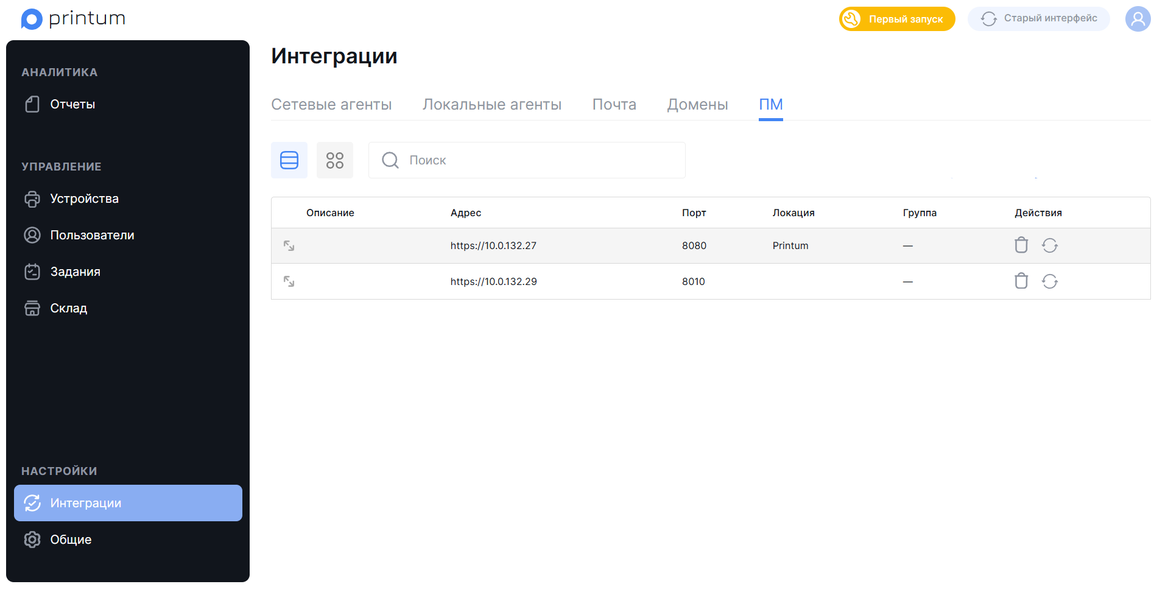Open the Локальные агенты tab

492,104
